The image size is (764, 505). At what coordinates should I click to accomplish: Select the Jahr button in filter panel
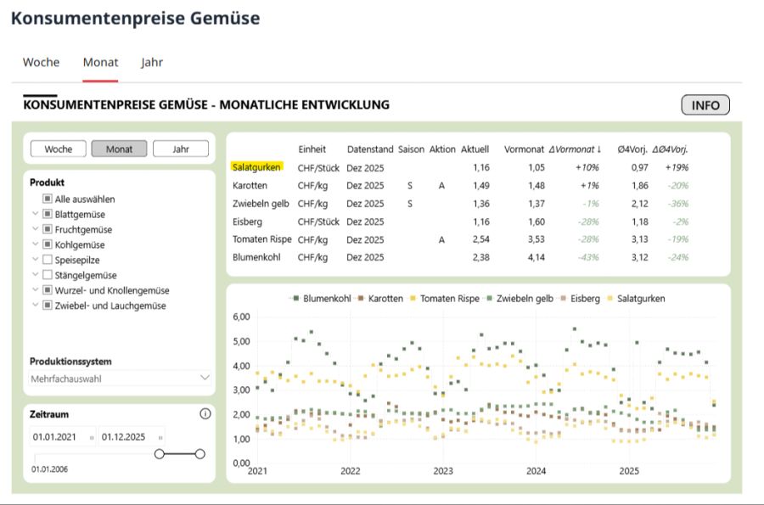[180, 149]
